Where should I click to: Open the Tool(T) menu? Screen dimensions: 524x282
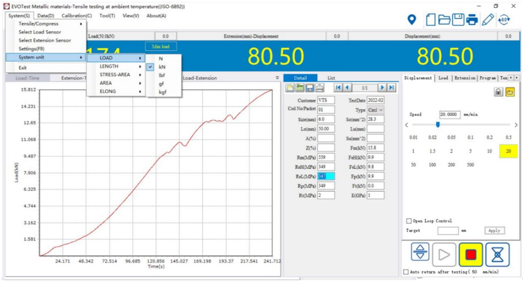(107, 16)
